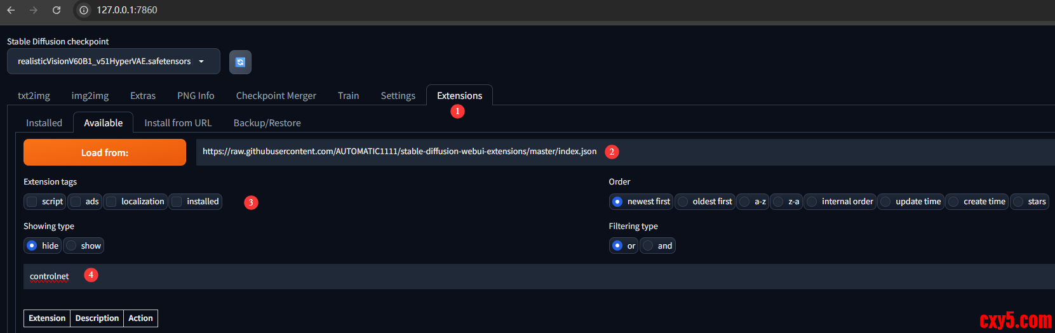Viewport: 1055px width, 333px height.
Task: Go to the Settings tab
Action: (x=398, y=96)
